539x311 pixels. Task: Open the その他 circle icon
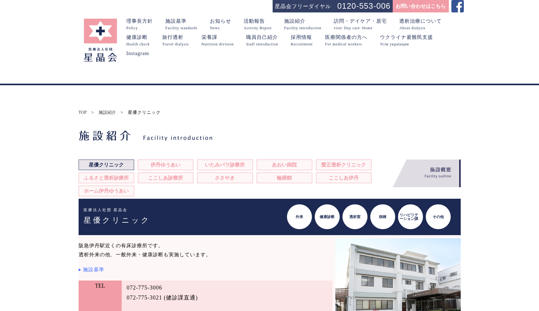[x=438, y=217]
